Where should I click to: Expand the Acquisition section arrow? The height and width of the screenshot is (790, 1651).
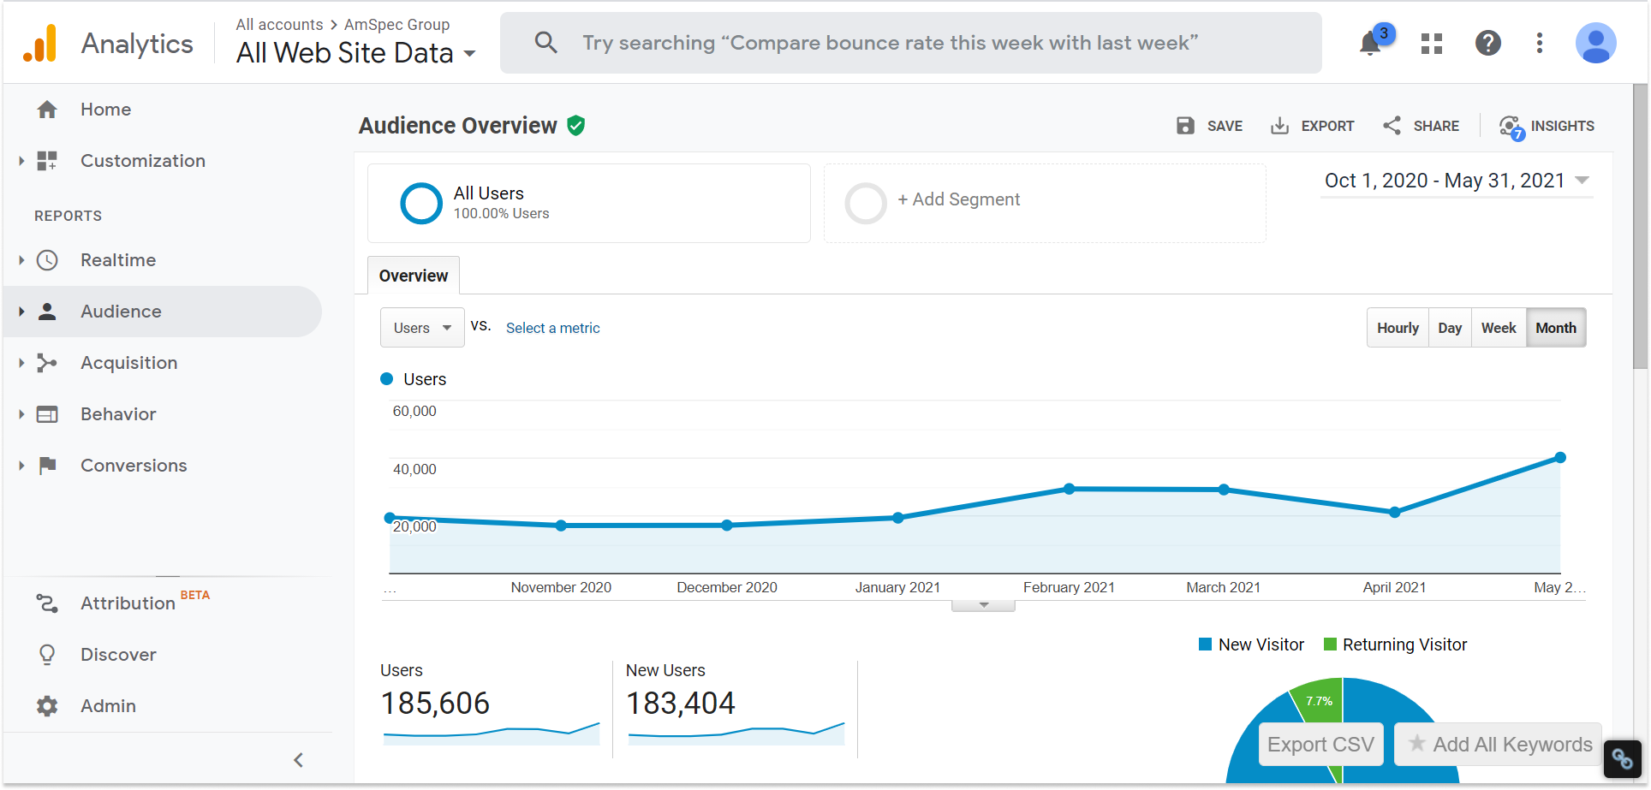[x=21, y=363]
